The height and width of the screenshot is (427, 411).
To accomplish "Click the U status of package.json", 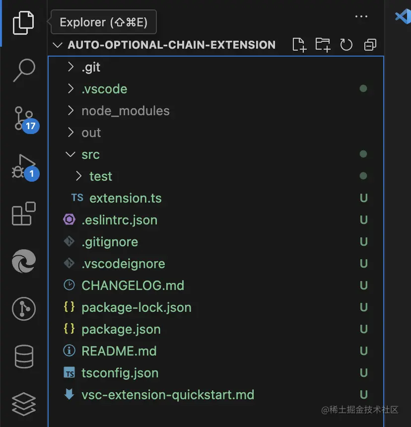I will point(364,329).
